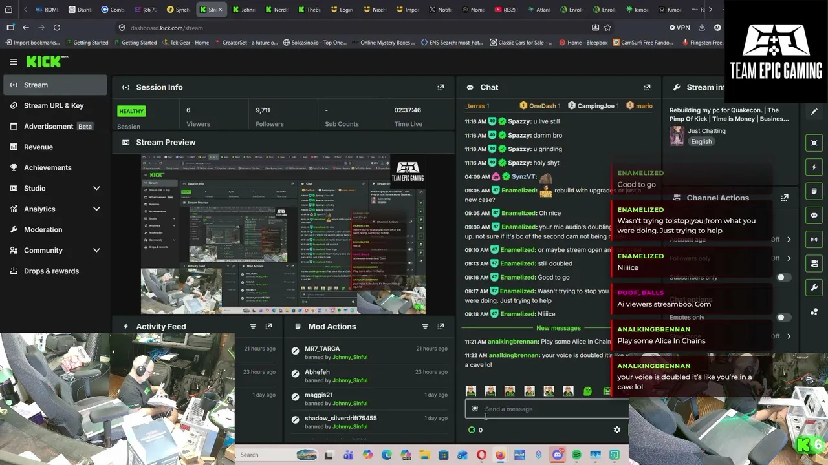Viewport: 828px width, 465px height.
Task: Pop out the Activity Feed panel
Action: click(x=268, y=327)
